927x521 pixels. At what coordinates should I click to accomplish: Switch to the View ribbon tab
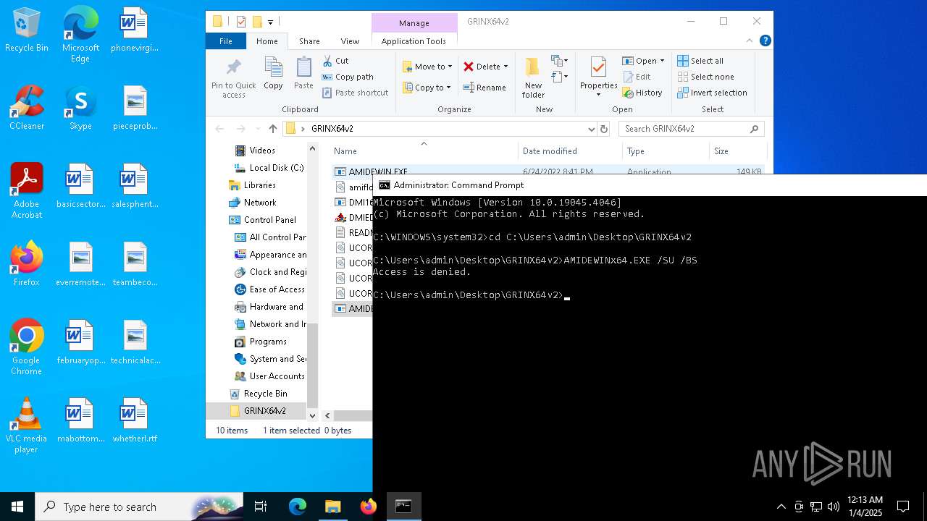[x=350, y=41]
